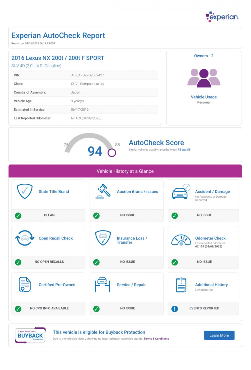Click the Auction Brand / Issues heading
Viewport: 251px width, 370px height.
click(x=137, y=192)
